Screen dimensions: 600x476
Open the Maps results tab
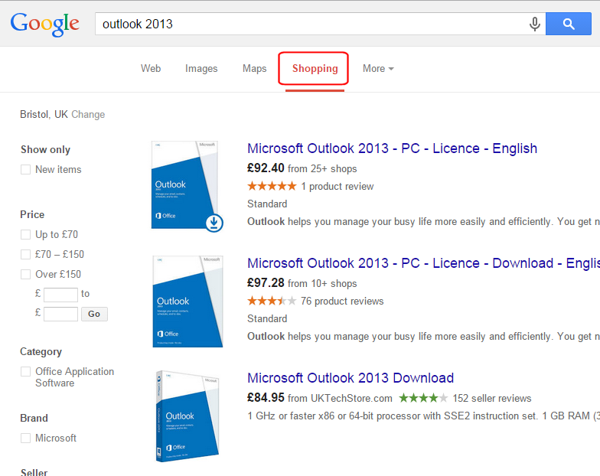[x=254, y=69]
